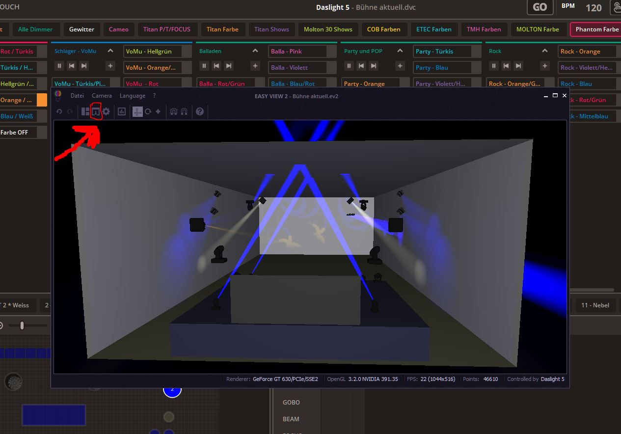Open layout panels icon in Easy View
The width and height of the screenshot is (621, 434).
pos(85,111)
